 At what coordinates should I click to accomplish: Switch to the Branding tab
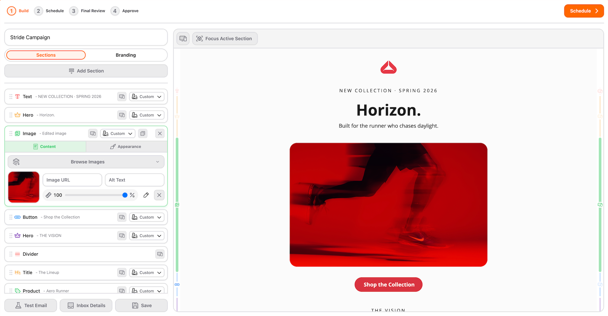126,55
